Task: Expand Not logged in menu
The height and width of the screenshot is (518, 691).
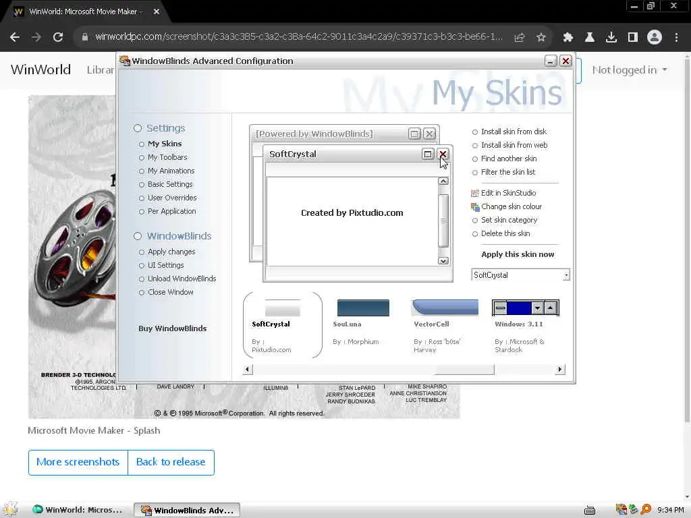Action: (630, 70)
